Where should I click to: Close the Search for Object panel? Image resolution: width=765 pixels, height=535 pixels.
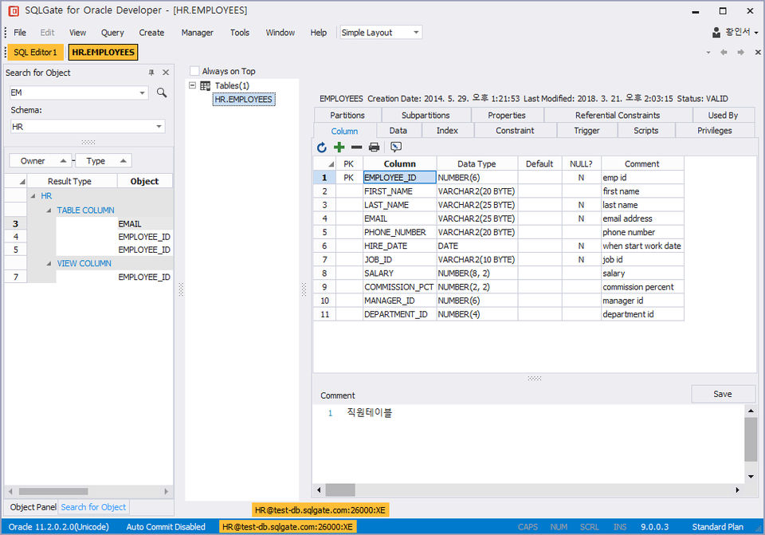pos(165,73)
